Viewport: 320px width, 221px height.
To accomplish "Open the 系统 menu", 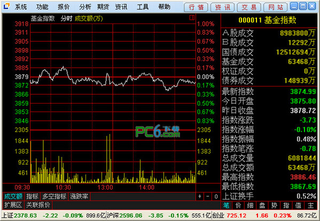I will coord(21,7).
